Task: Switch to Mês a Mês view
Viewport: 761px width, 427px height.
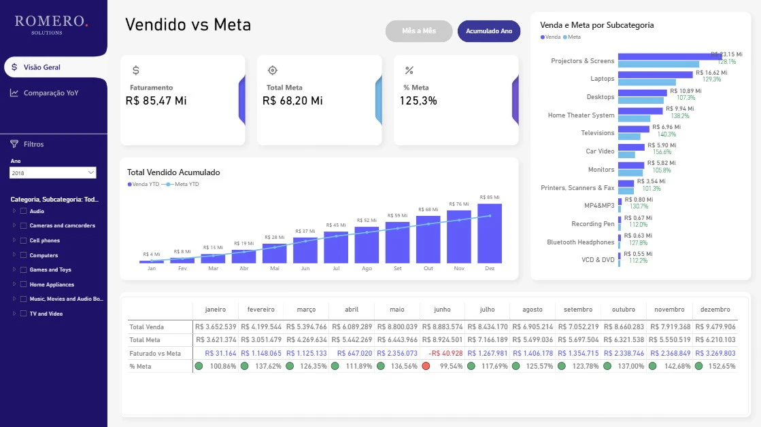Action: coord(419,31)
